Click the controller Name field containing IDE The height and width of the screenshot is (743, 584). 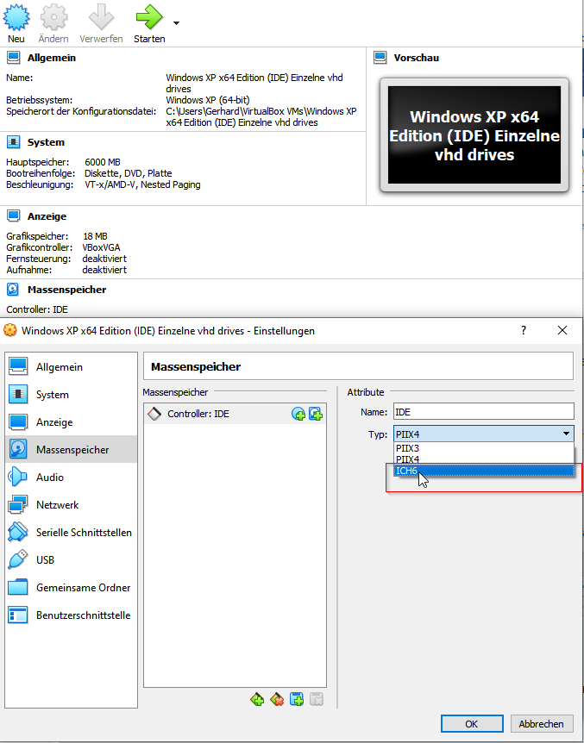click(484, 412)
